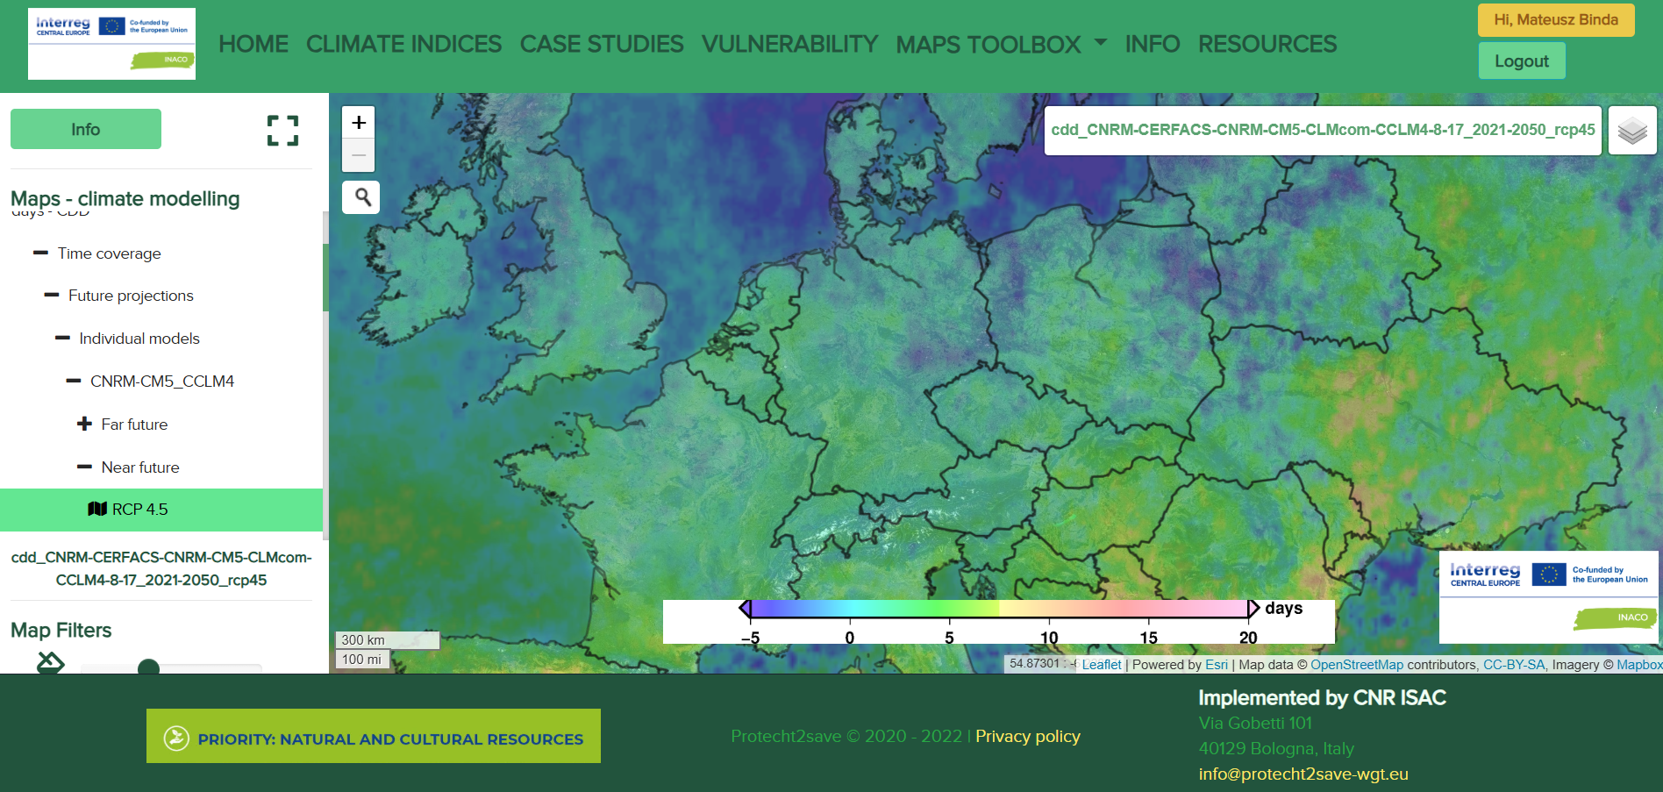This screenshot has width=1663, height=792.
Task: Click the Interreg logo overlay on the map
Action: tap(1548, 596)
